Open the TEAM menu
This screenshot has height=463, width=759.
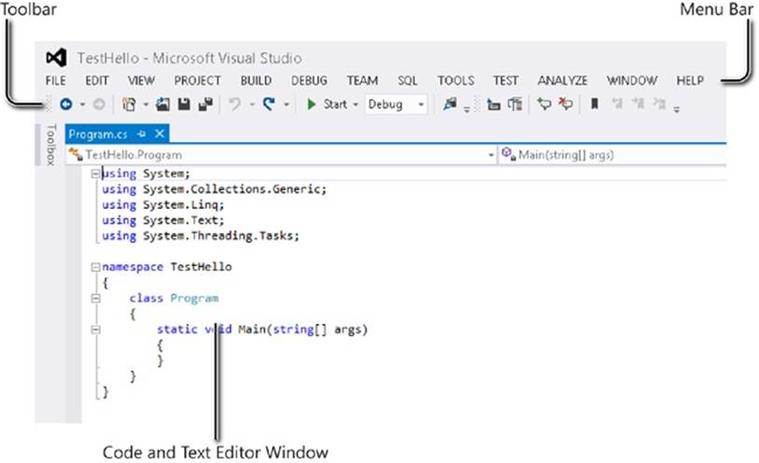pos(362,80)
